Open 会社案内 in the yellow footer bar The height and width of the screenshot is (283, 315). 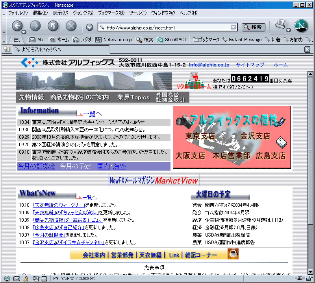click(x=94, y=255)
